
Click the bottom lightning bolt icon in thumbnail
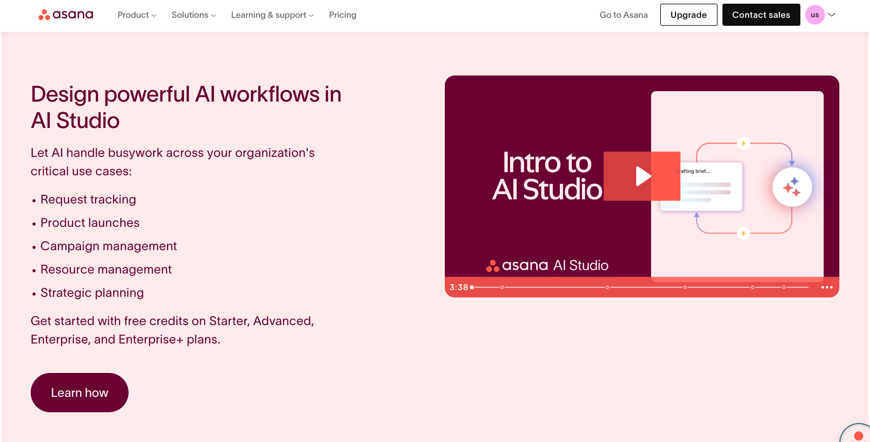pos(743,233)
